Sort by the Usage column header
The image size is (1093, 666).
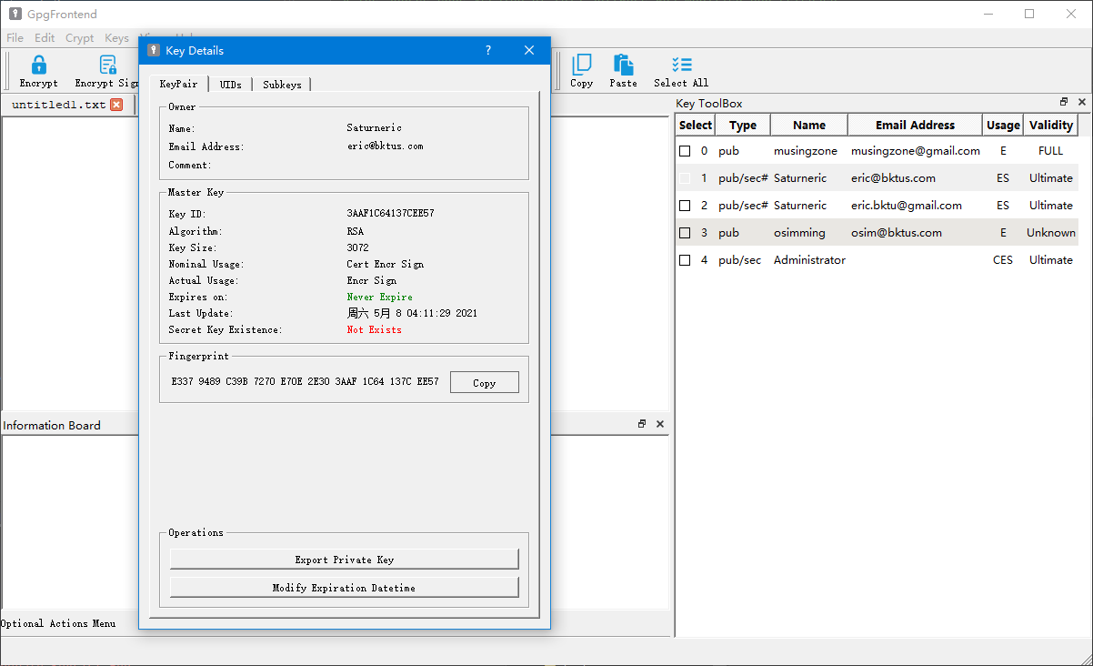1003,125
